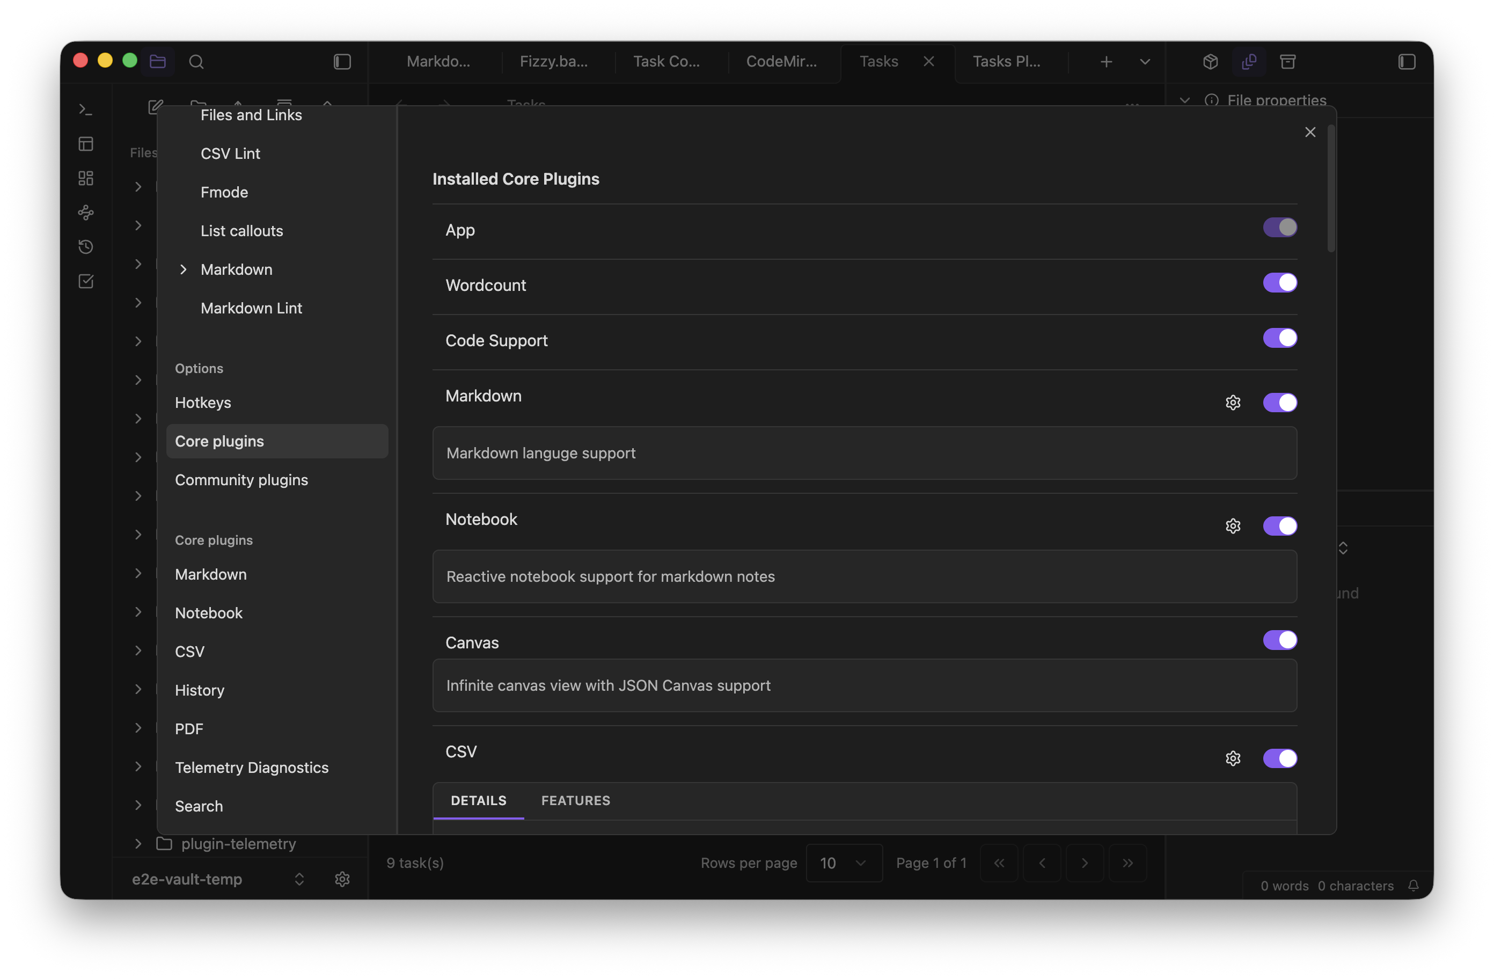Open CSV plugin settings gear
The height and width of the screenshot is (979, 1494).
(1233, 758)
